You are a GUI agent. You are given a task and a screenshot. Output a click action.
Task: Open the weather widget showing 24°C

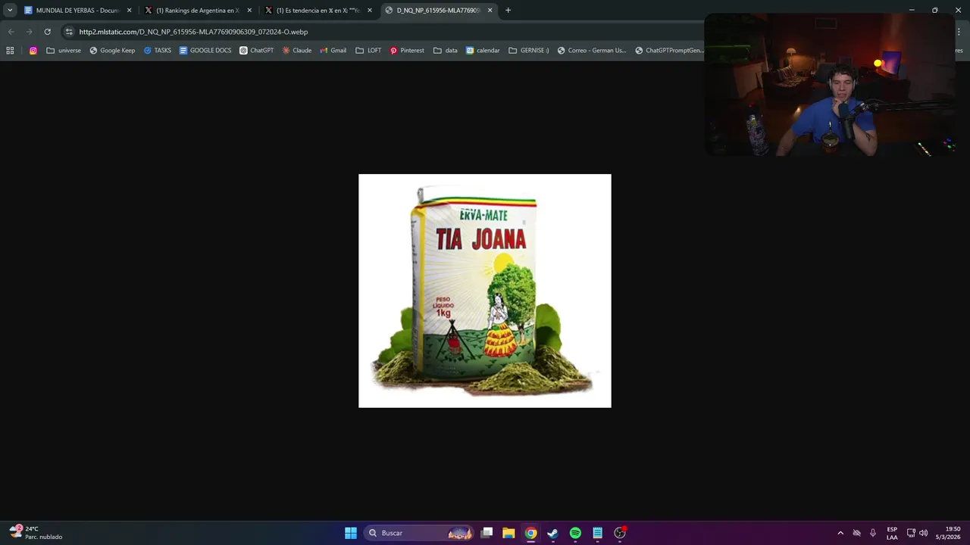tap(36, 533)
